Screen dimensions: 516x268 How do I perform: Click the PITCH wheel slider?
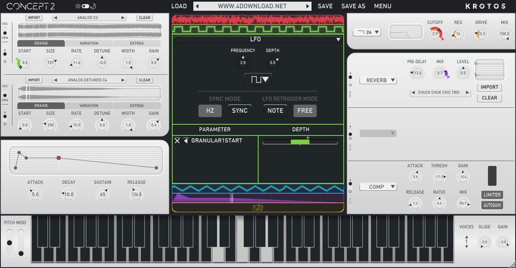10,243
